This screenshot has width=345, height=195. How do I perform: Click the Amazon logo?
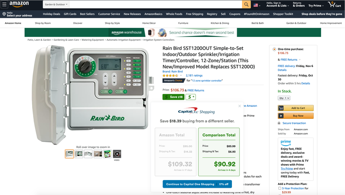pos(19,5)
